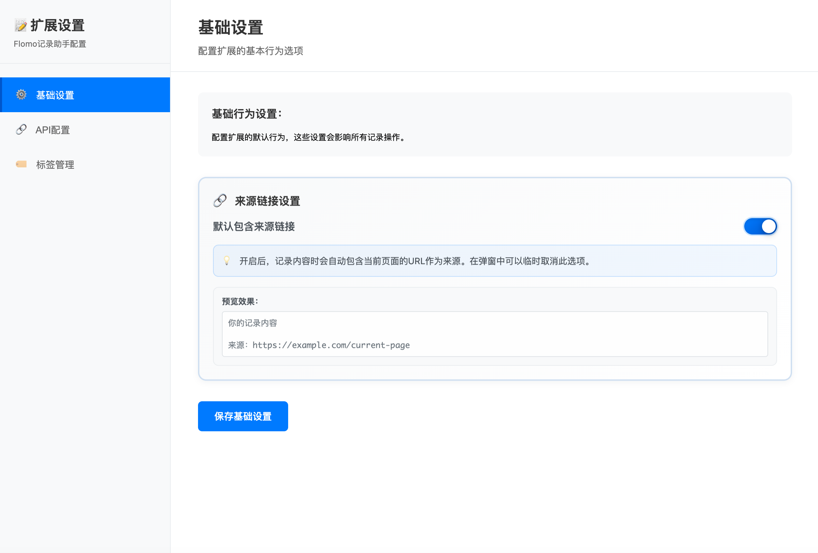The height and width of the screenshot is (553, 818).
Task: Click the 你的记录内容 preview text
Action: click(252, 323)
